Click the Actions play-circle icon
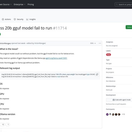 coord(3,19)
